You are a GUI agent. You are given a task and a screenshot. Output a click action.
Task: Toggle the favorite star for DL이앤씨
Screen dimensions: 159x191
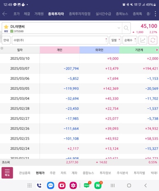[6, 27]
